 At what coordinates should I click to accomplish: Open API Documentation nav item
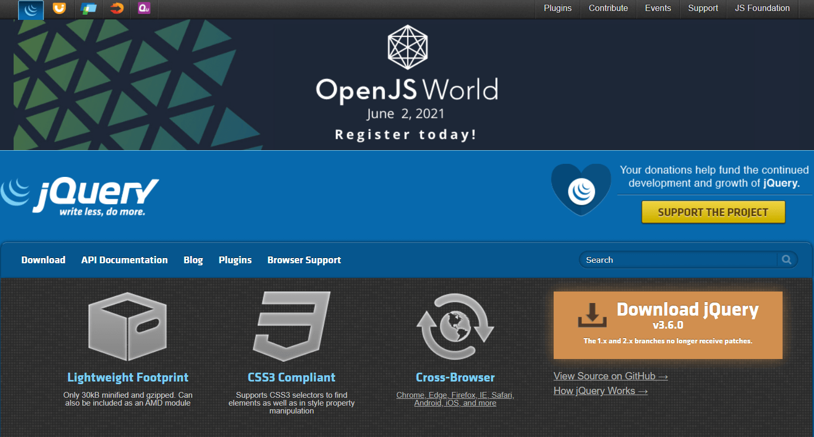pos(125,260)
